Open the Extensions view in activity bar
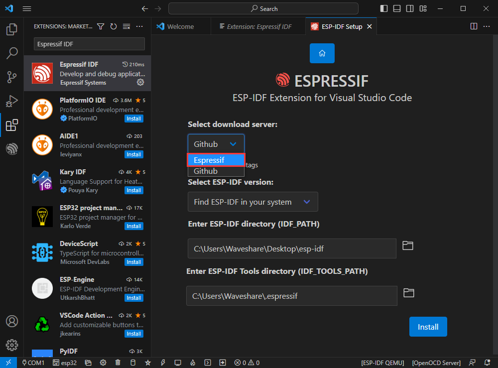 click(x=12, y=125)
